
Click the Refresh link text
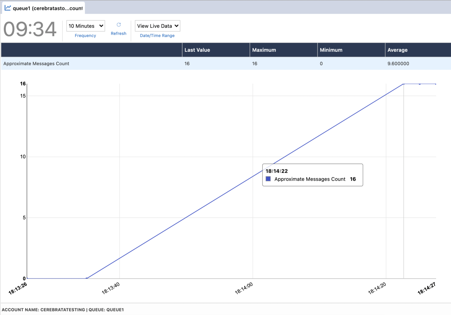(119, 33)
